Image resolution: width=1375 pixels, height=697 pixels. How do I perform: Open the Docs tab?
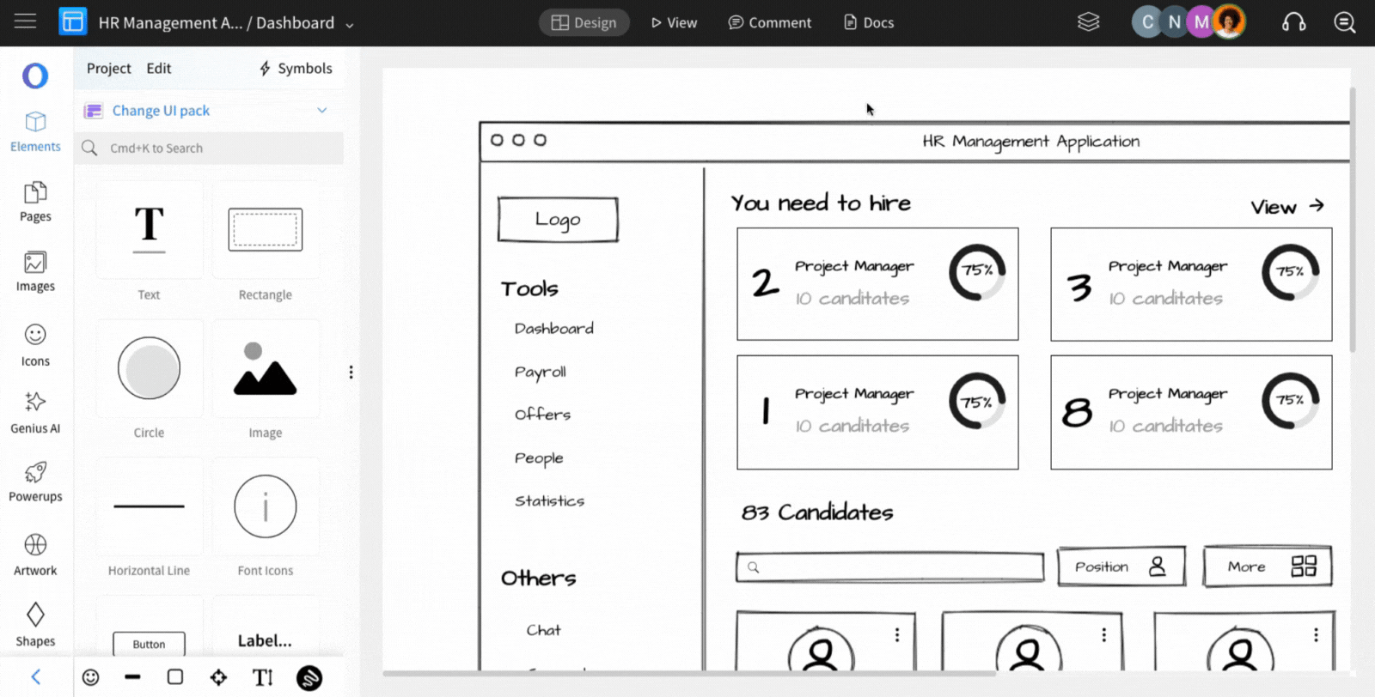click(x=869, y=22)
